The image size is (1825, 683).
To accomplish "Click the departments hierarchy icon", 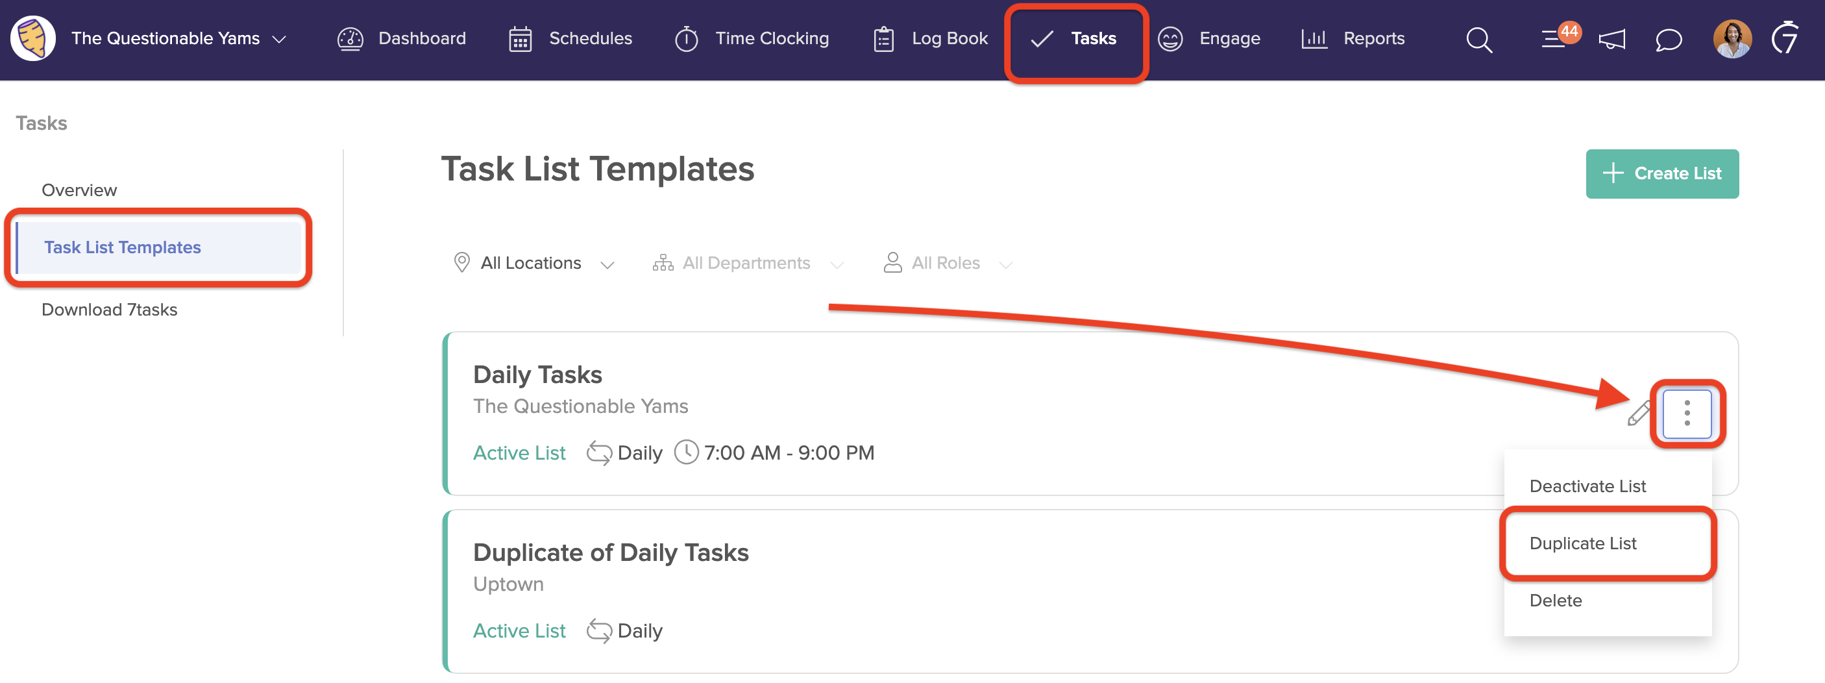I will coord(663,263).
